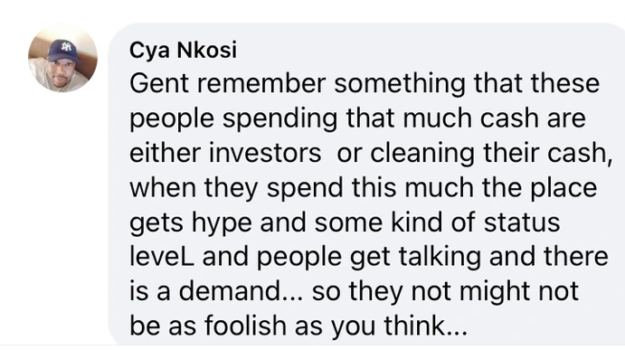Click the word "Gent" starting the comment
Image resolution: width=625 pixels, height=350 pixels.
[159, 83]
